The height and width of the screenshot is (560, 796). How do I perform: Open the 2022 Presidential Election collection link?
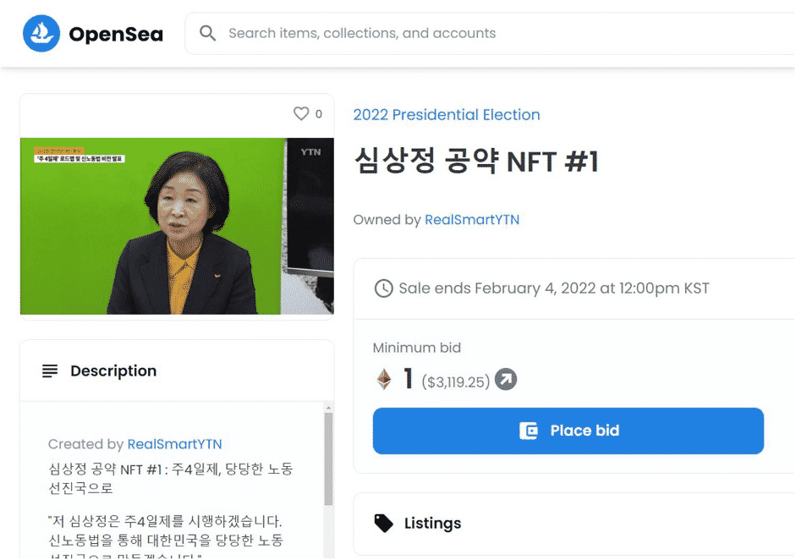[x=447, y=115]
